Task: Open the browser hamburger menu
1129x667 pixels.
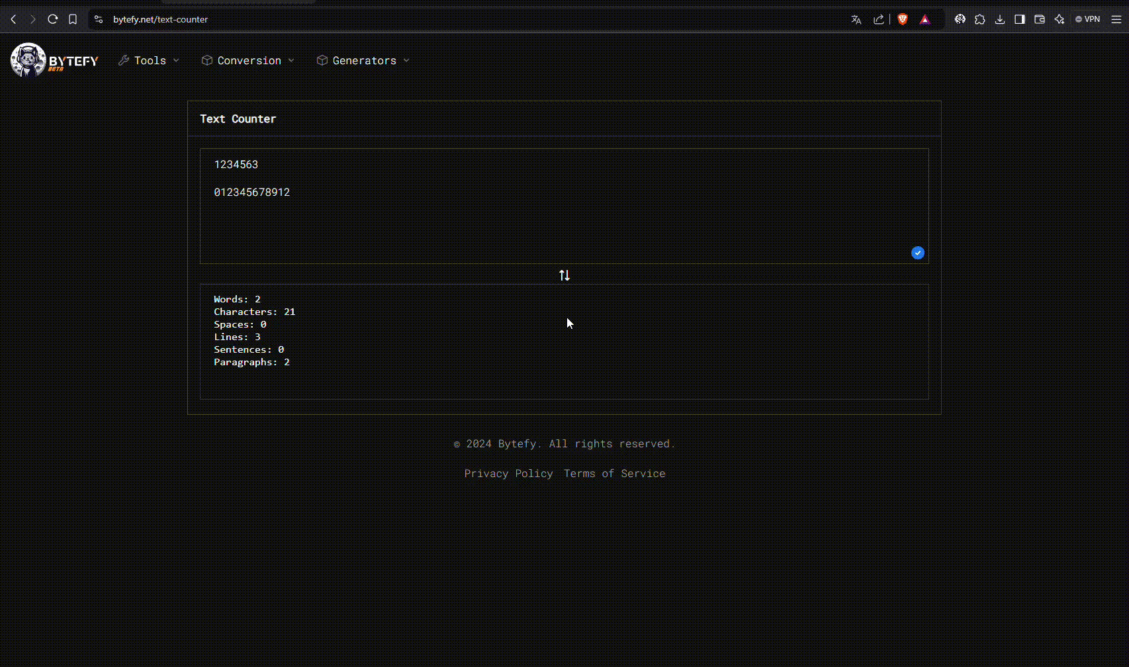Action: point(1116,19)
